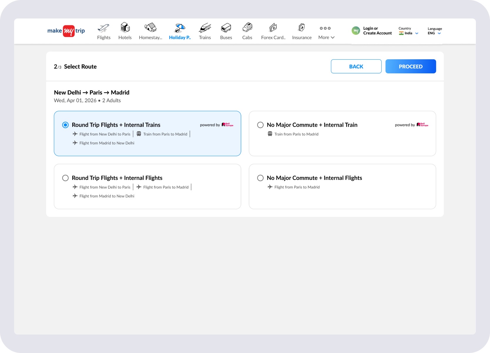Select No Major Commute + Internal Flights radio
The height and width of the screenshot is (353, 490).
coord(260,178)
